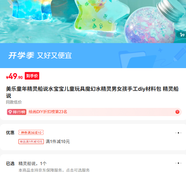Click the 1/9 image counter badge

coord(182,35)
